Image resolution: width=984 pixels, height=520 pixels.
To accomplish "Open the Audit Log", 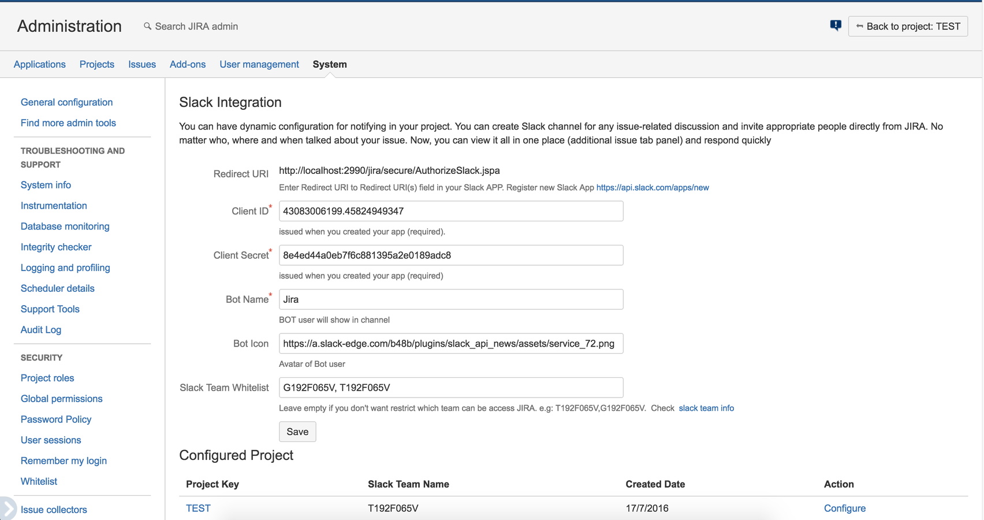I will coord(41,330).
